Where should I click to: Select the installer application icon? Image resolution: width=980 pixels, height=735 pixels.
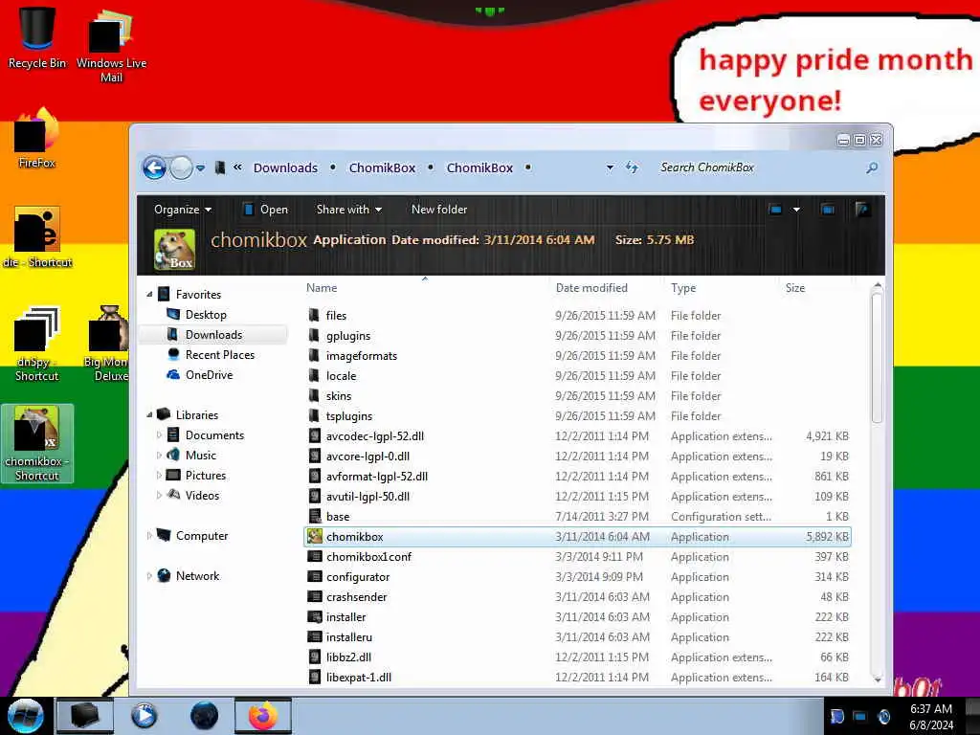(x=315, y=617)
